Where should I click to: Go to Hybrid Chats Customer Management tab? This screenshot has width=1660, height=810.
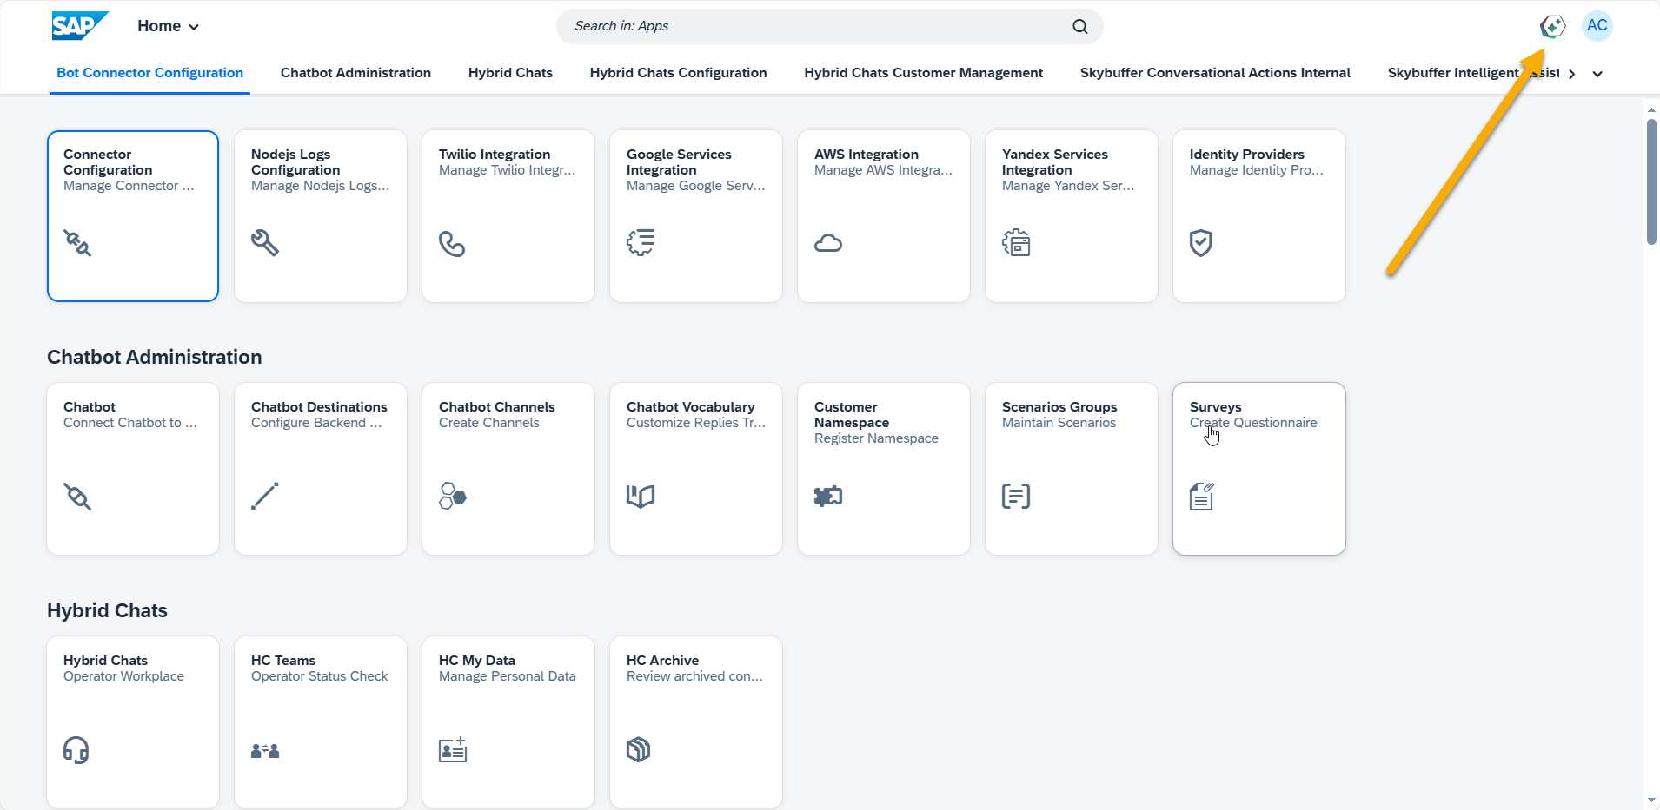(x=923, y=73)
